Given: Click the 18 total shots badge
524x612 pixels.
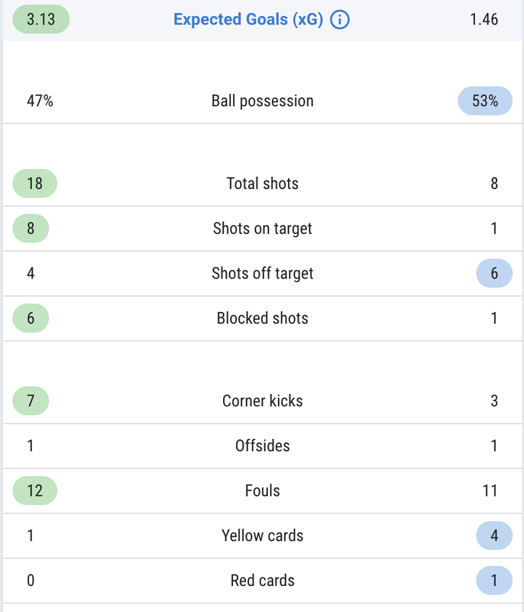Looking at the screenshot, I should (x=34, y=184).
